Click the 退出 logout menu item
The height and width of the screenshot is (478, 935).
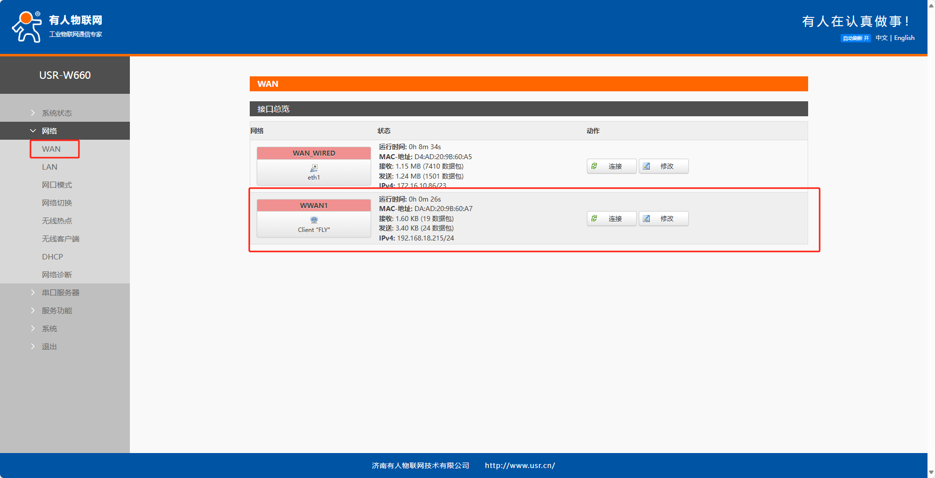49,347
